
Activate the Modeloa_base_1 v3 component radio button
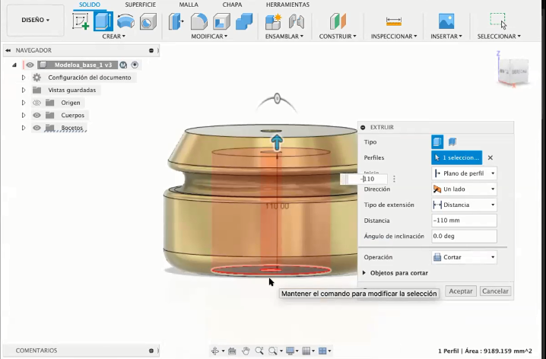tap(135, 65)
